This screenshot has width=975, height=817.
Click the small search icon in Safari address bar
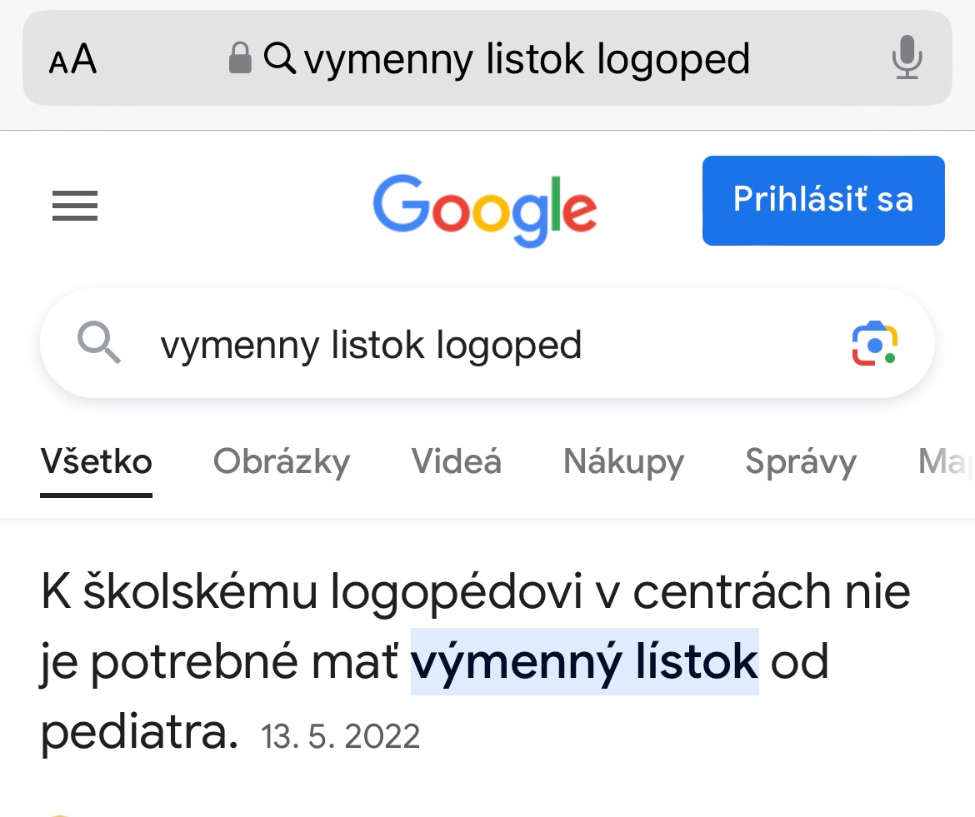point(280,58)
